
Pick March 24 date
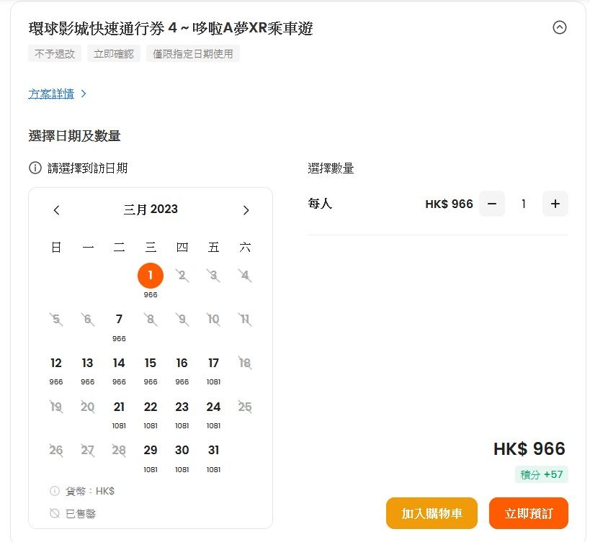(x=213, y=407)
